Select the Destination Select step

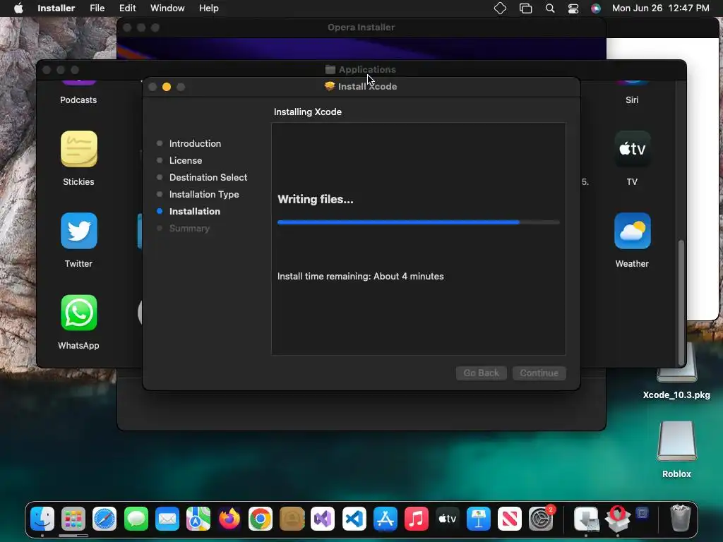208,177
